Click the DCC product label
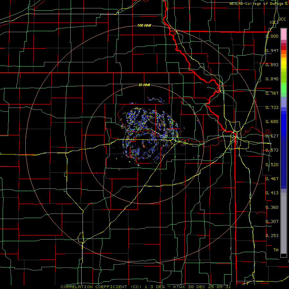This screenshot has height=289, width=289. pyautogui.click(x=282, y=19)
